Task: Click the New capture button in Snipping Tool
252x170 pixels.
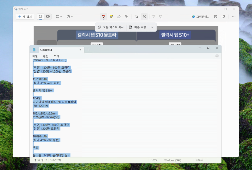Action: [25, 16]
